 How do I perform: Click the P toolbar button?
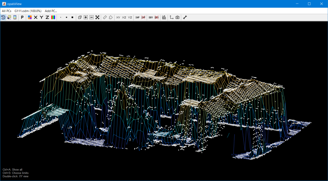(x=22, y=17)
